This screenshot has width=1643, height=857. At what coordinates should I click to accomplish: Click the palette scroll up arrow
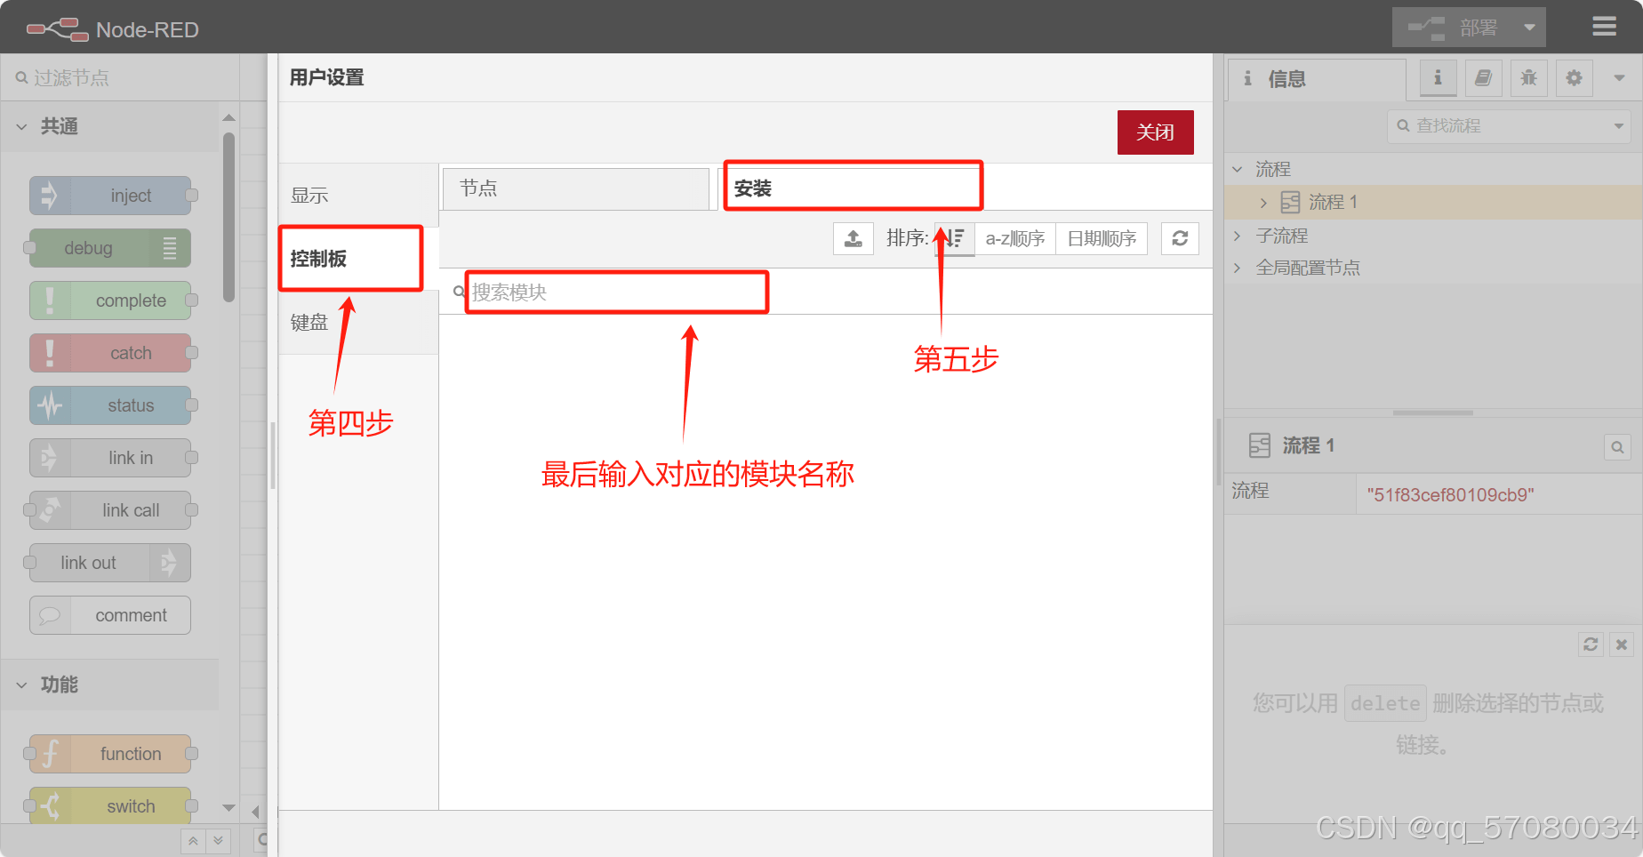click(x=228, y=117)
